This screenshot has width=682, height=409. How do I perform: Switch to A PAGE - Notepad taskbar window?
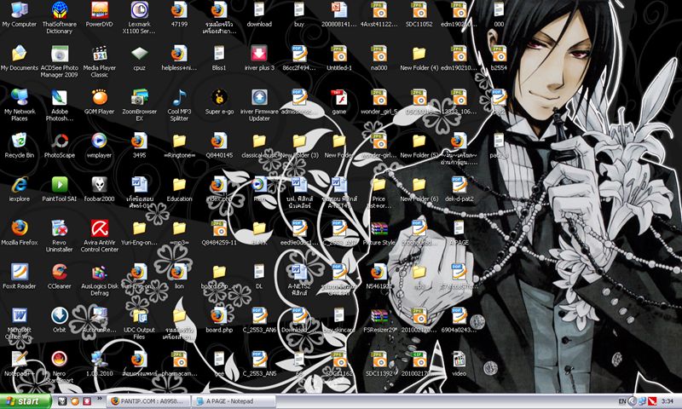(234, 401)
